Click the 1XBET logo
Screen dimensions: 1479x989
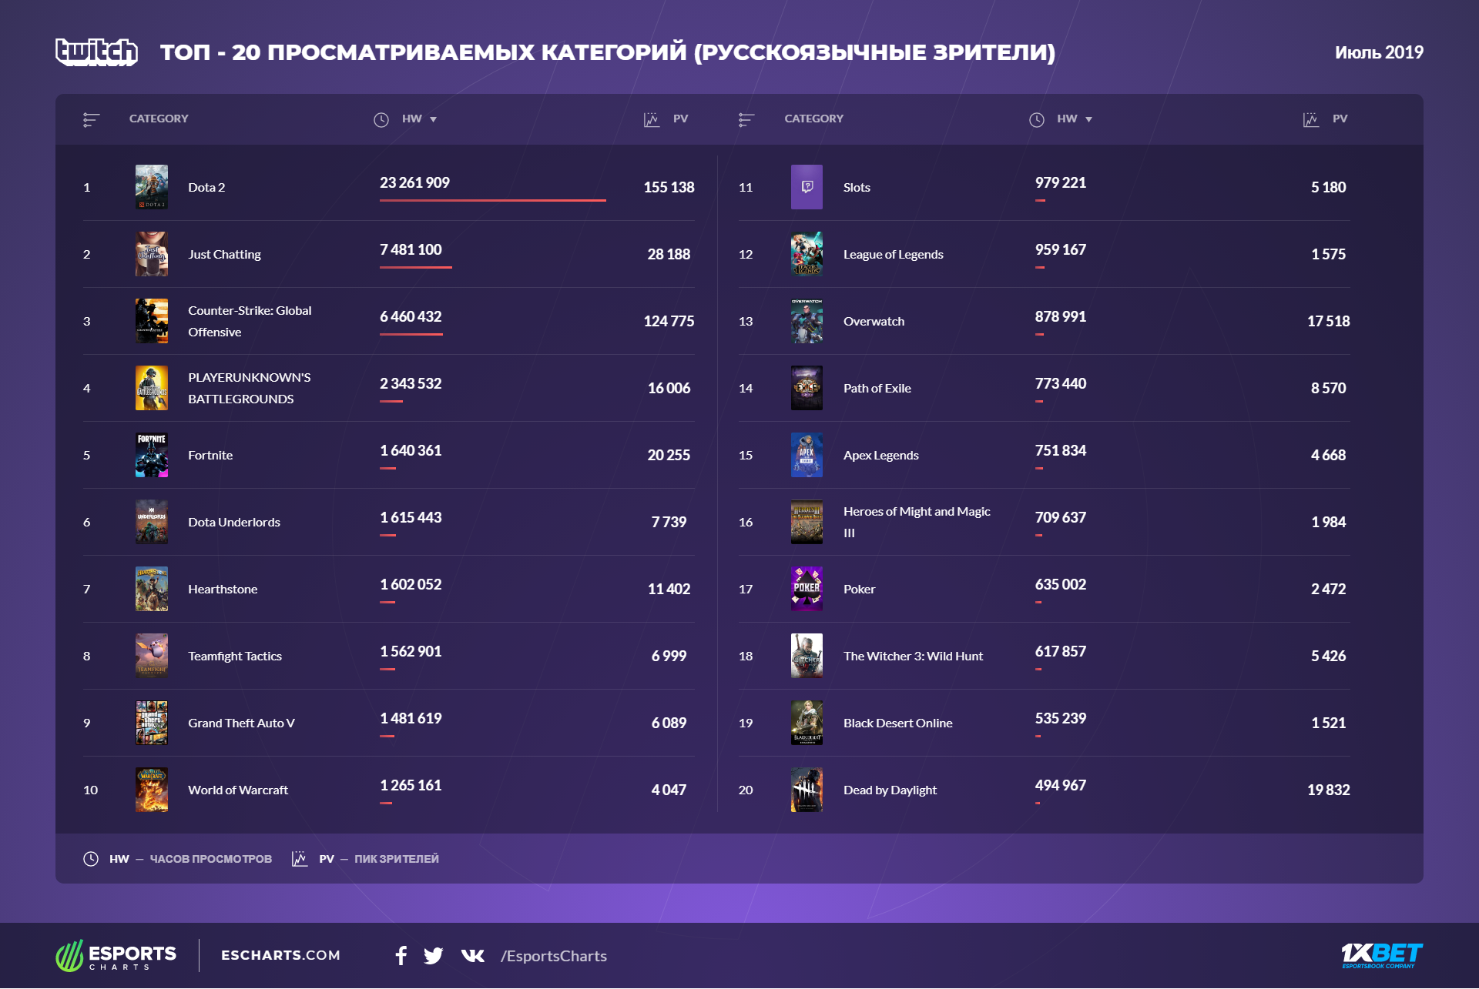pos(1382,955)
